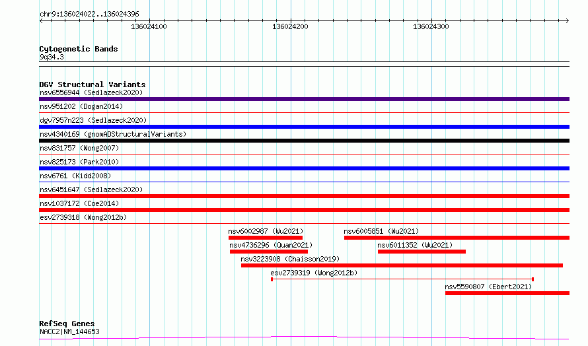Click ruler position 136024100
This screenshot has height=346, width=588.
click(149, 26)
